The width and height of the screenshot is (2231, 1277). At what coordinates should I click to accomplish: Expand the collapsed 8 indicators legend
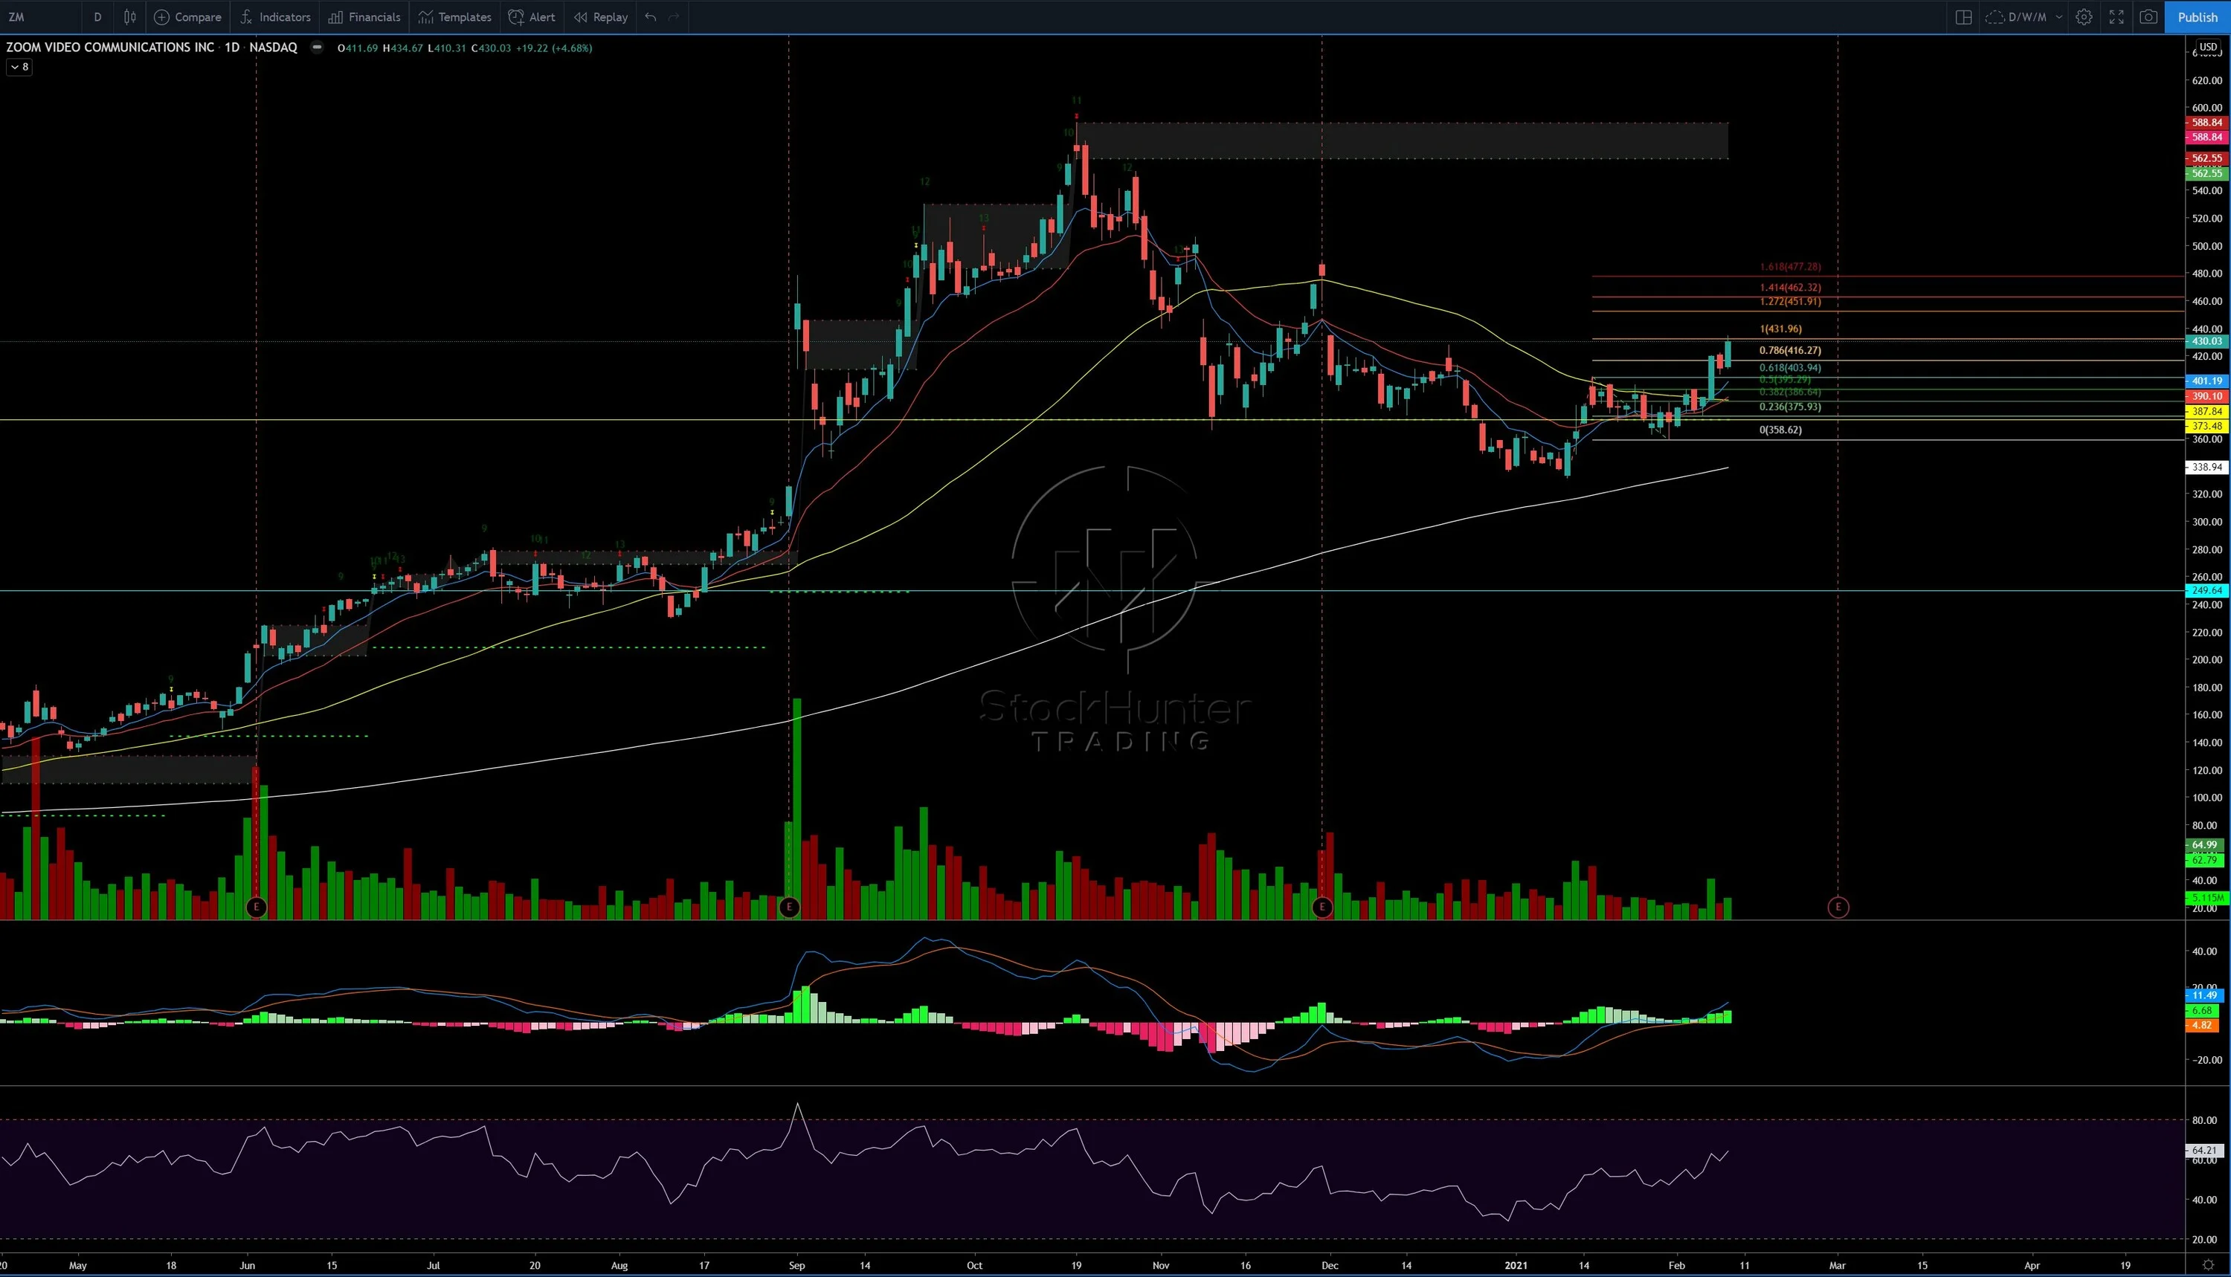[19, 67]
